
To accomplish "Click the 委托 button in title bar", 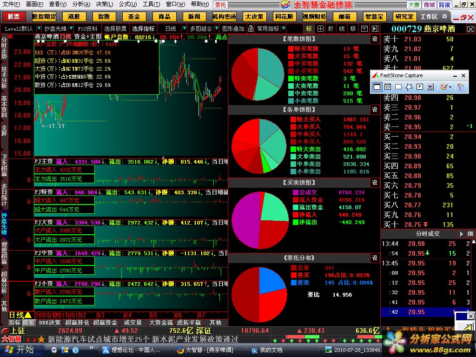I will [221, 5].
